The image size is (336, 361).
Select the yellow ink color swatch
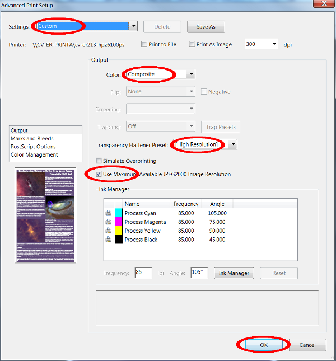point(118,231)
